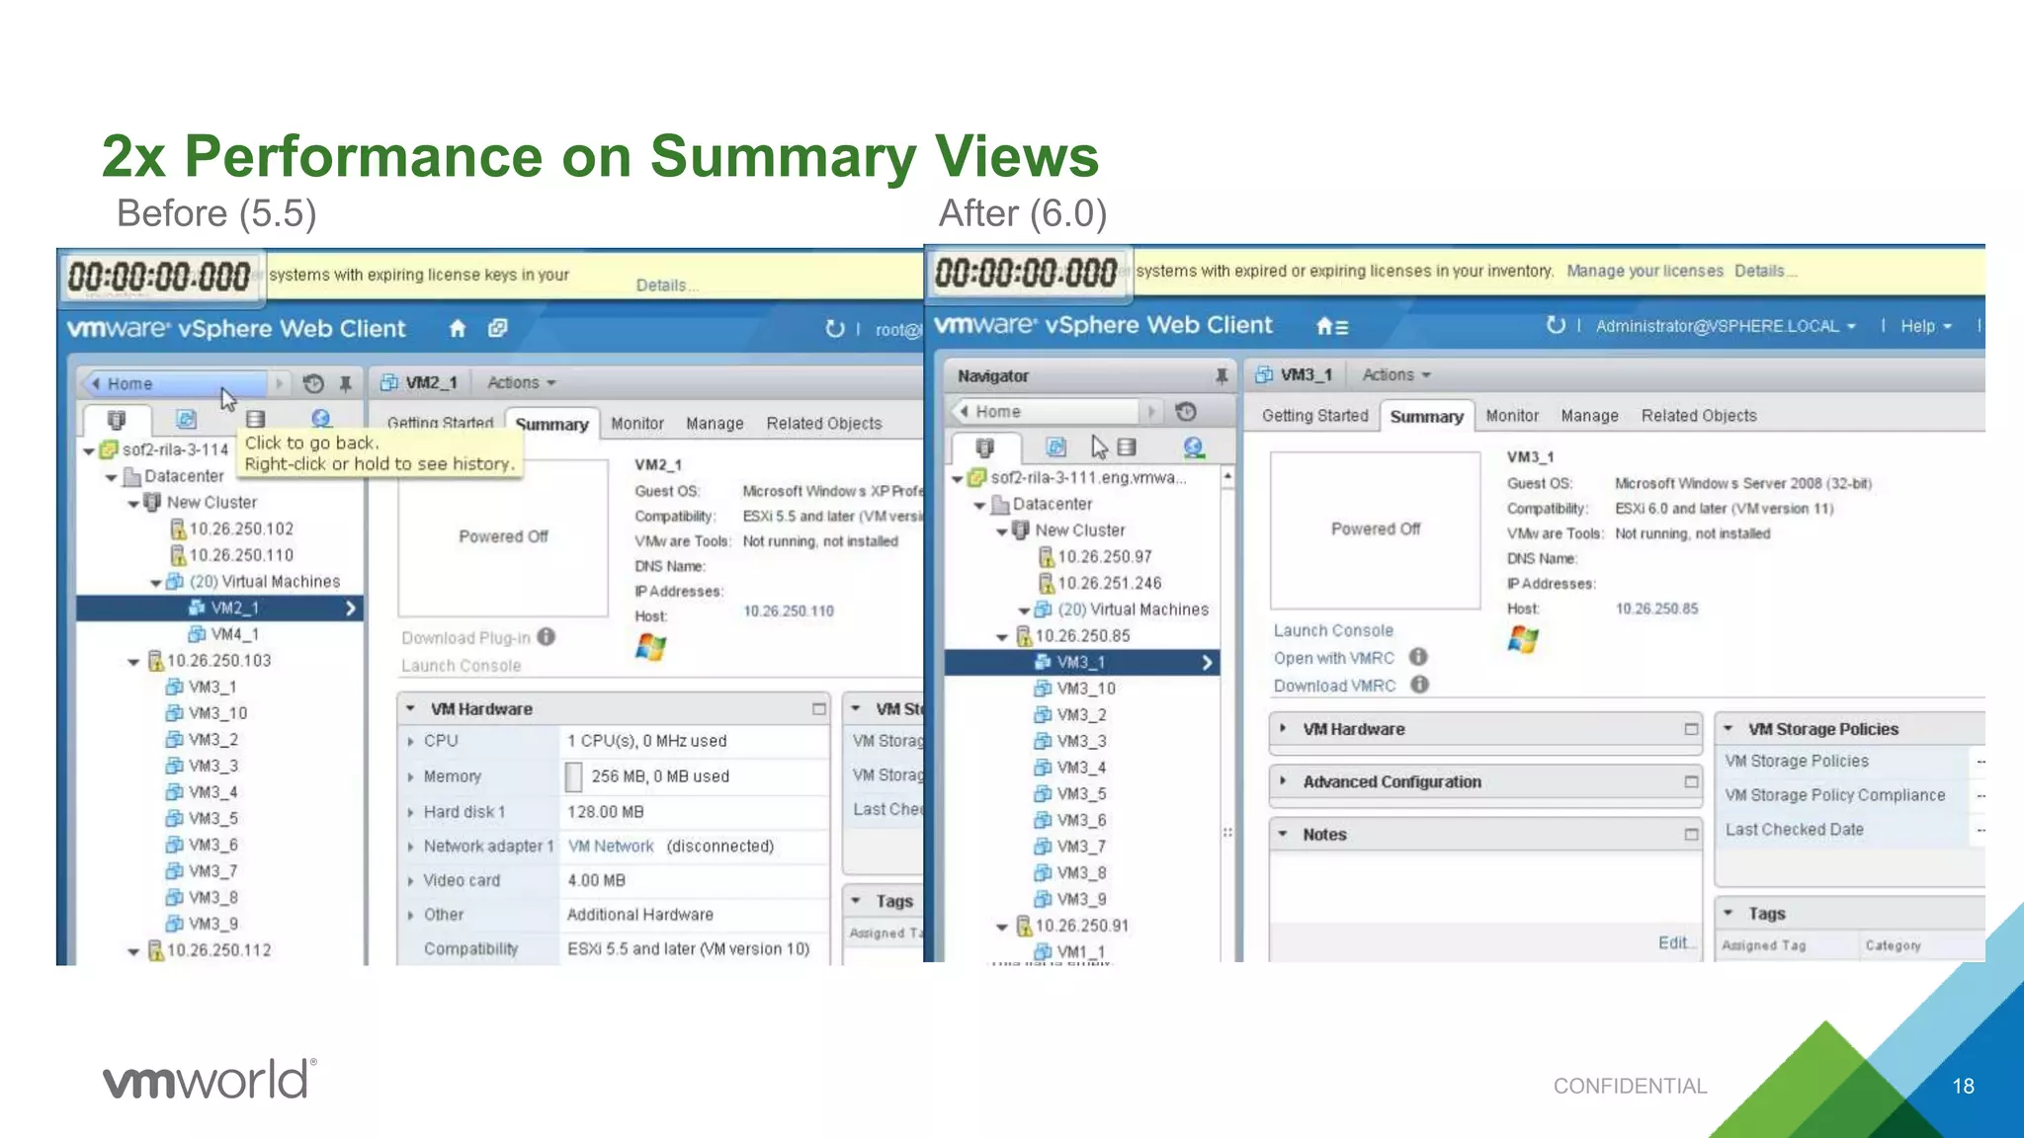
Task: Collapse New Cluster node in left tree
Action: (133, 504)
